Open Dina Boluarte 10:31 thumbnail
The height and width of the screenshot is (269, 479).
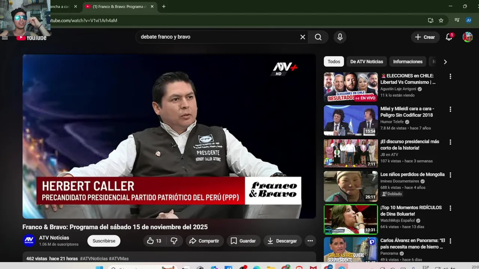point(351,219)
